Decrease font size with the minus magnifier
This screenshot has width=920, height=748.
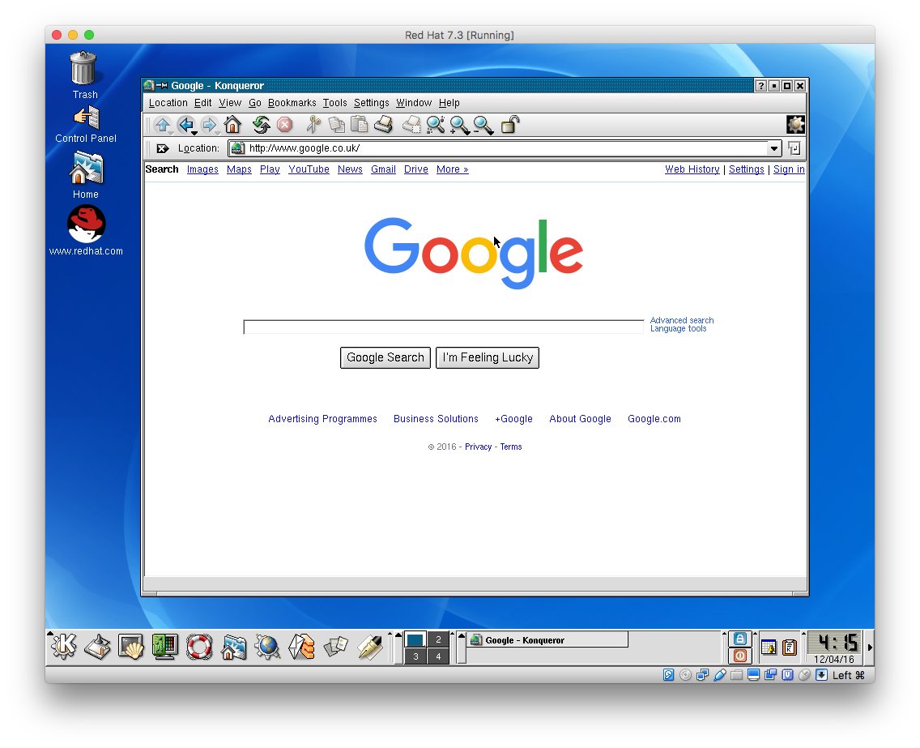coord(483,125)
